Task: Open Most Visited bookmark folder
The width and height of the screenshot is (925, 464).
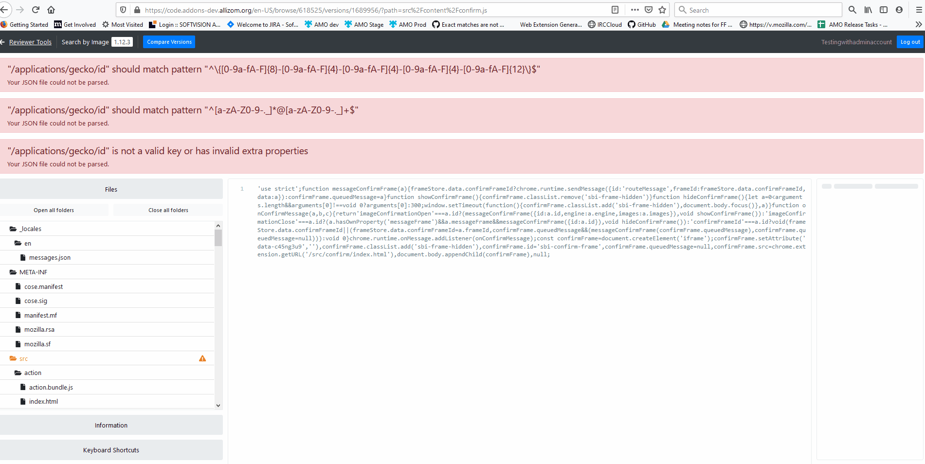Action: [122, 24]
